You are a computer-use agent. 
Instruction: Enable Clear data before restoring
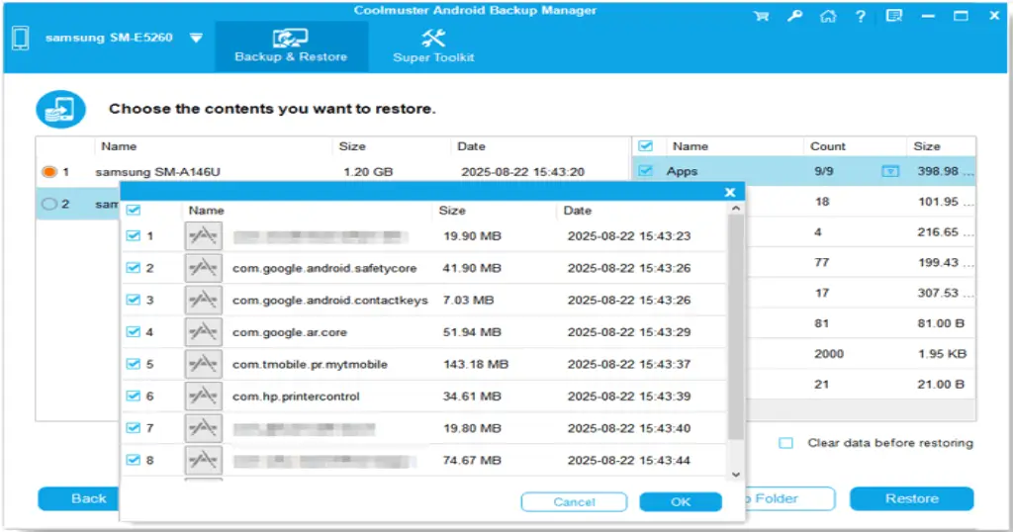pyautogui.click(x=785, y=443)
